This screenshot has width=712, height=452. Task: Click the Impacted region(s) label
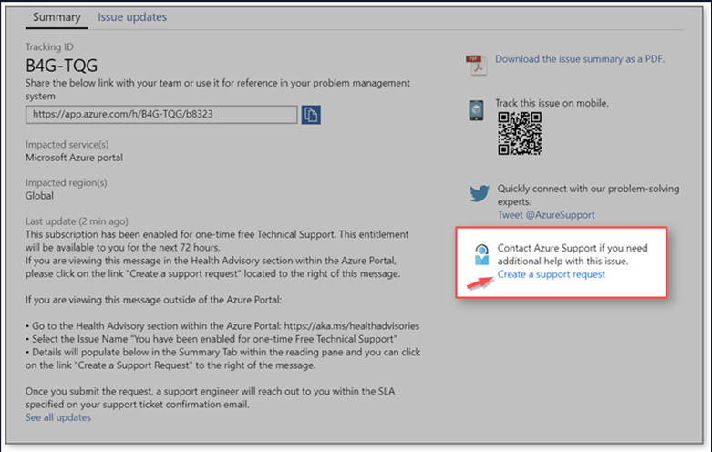pos(67,182)
